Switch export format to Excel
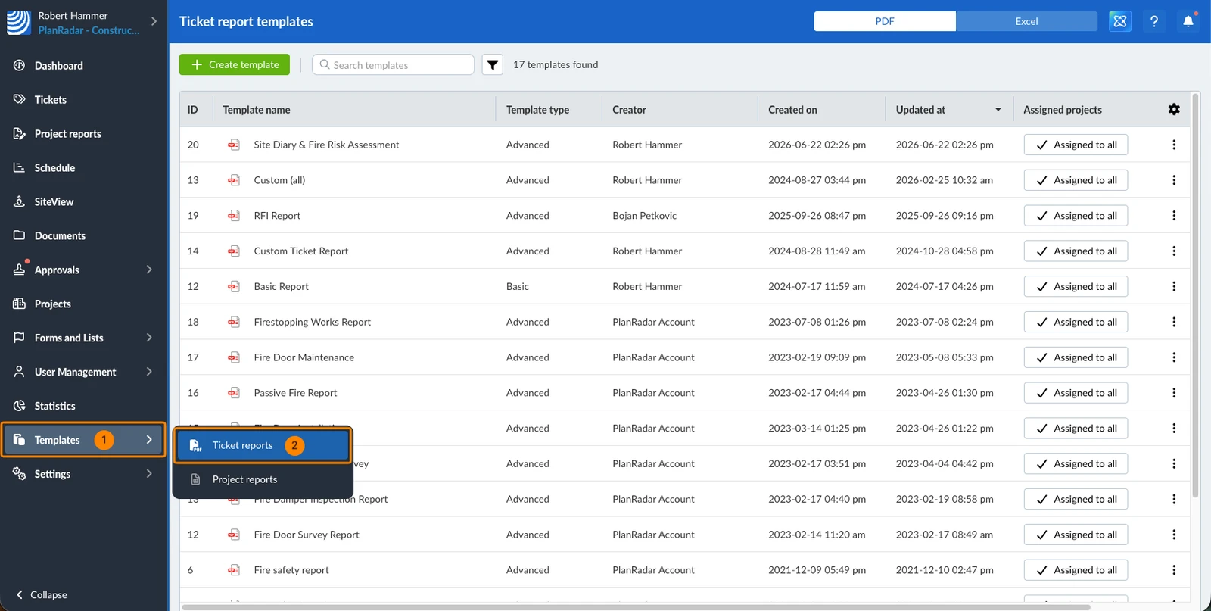The height and width of the screenshot is (611, 1211). 1026,21
